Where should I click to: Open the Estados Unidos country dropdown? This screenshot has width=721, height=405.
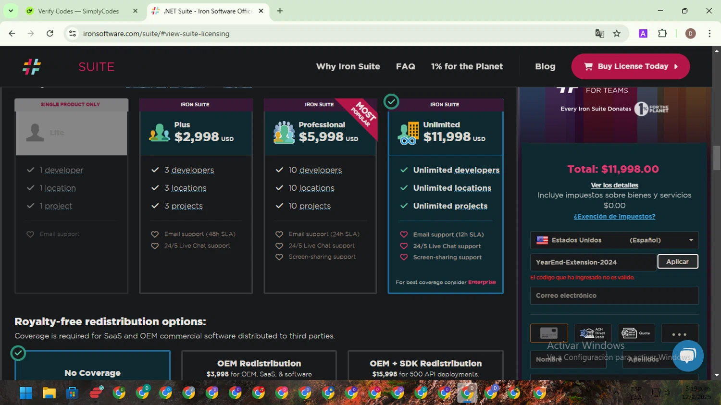click(614, 240)
